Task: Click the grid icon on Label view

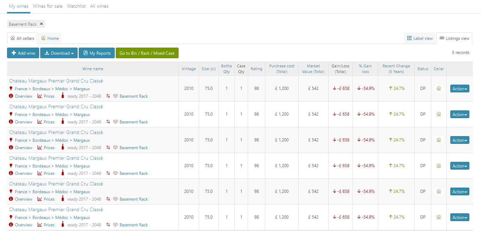Action: tap(409, 38)
